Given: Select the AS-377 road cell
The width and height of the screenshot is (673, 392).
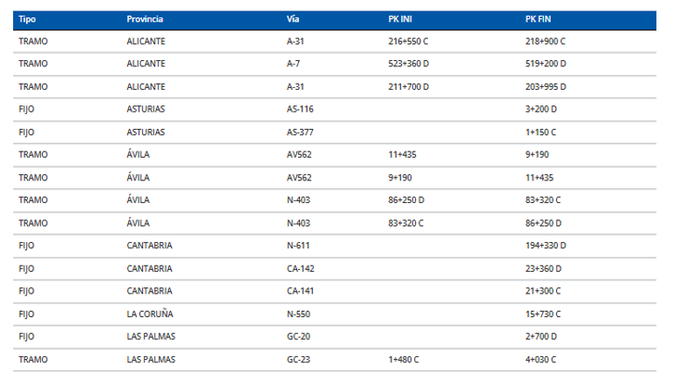Looking at the screenshot, I should tap(300, 132).
